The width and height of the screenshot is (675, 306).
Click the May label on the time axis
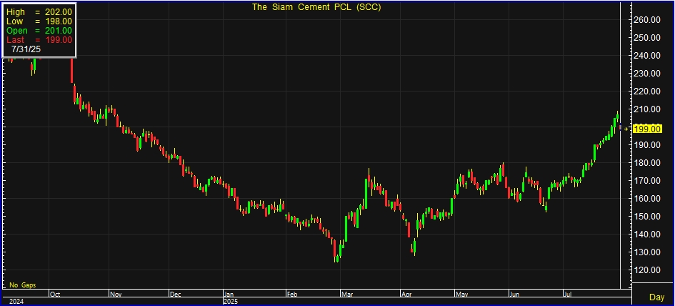462,295
